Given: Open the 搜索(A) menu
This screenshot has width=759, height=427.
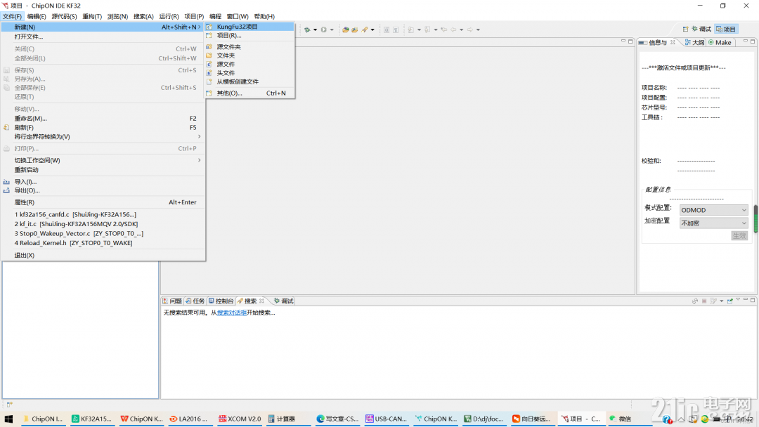Looking at the screenshot, I should click(x=143, y=16).
